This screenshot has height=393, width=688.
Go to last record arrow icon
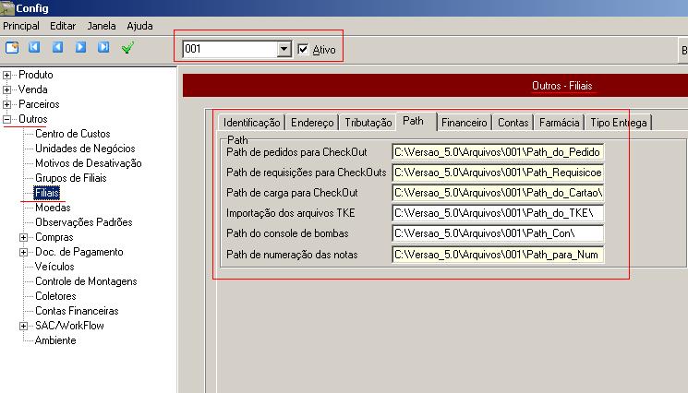coord(103,47)
